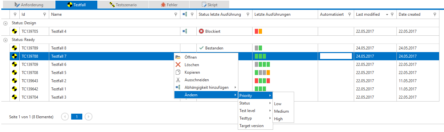The image size is (444, 132).
Task: Click the Blockiert status icon for Testfall 4
Action: tap(201, 31)
